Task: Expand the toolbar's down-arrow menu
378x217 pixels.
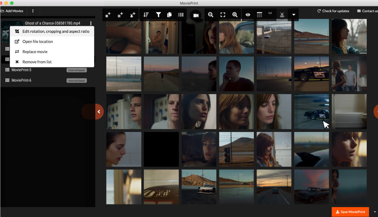Action: click(x=294, y=15)
